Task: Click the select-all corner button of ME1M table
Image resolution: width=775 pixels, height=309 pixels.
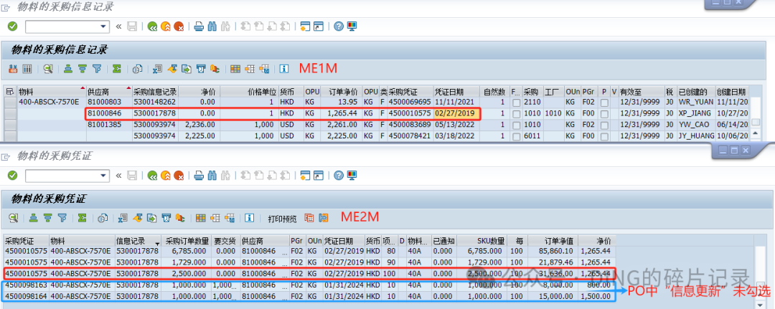Action: pyautogui.click(x=10, y=92)
